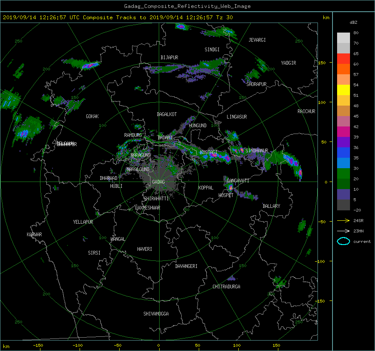Click the LAXMESHWAR city label
375x351 pixels.
pyautogui.click(x=147, y=208)
